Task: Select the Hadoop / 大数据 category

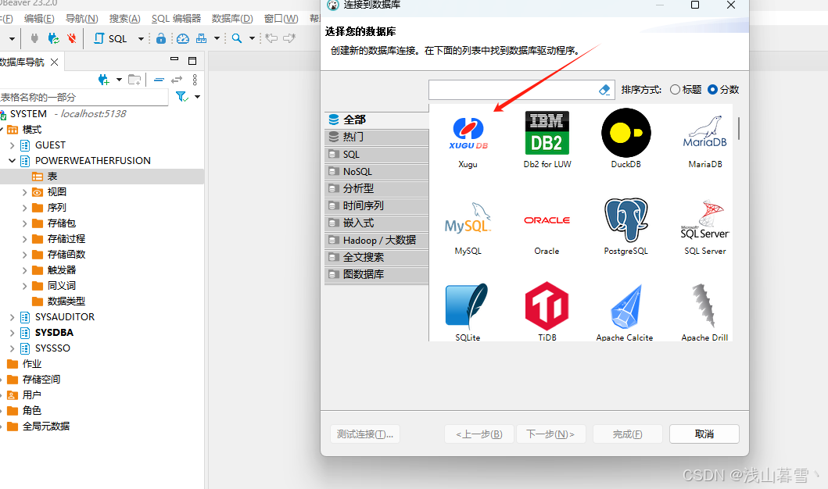Action: click(377, 241)
